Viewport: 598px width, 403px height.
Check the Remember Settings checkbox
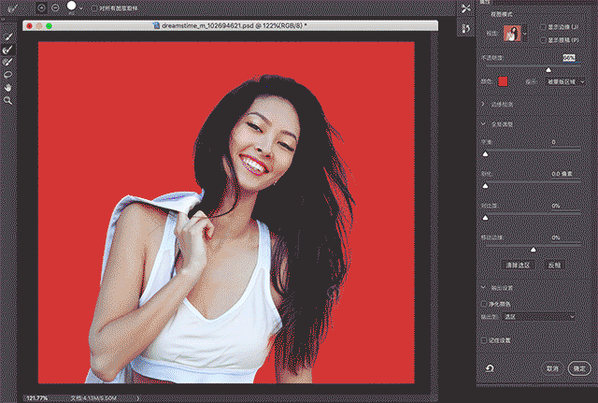[x=484, y=339]
